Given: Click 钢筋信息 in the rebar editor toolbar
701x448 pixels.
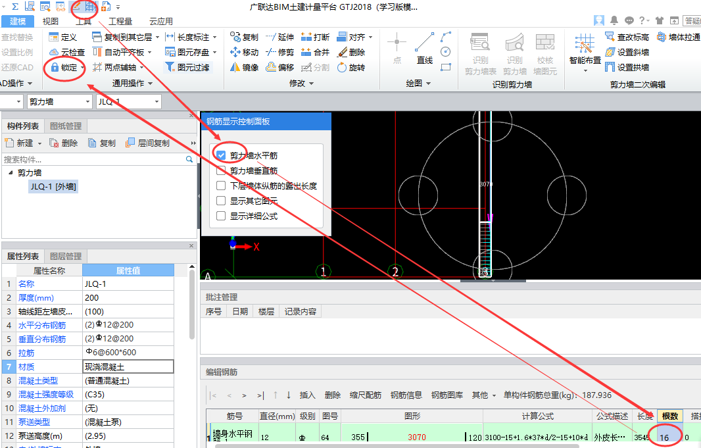Looking at the screenshot, I should (406, 395).
